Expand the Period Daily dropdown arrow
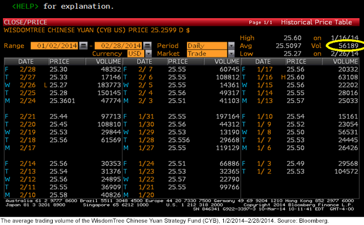The width and height of the screenshot is (364, 225). tap(231, 46)
